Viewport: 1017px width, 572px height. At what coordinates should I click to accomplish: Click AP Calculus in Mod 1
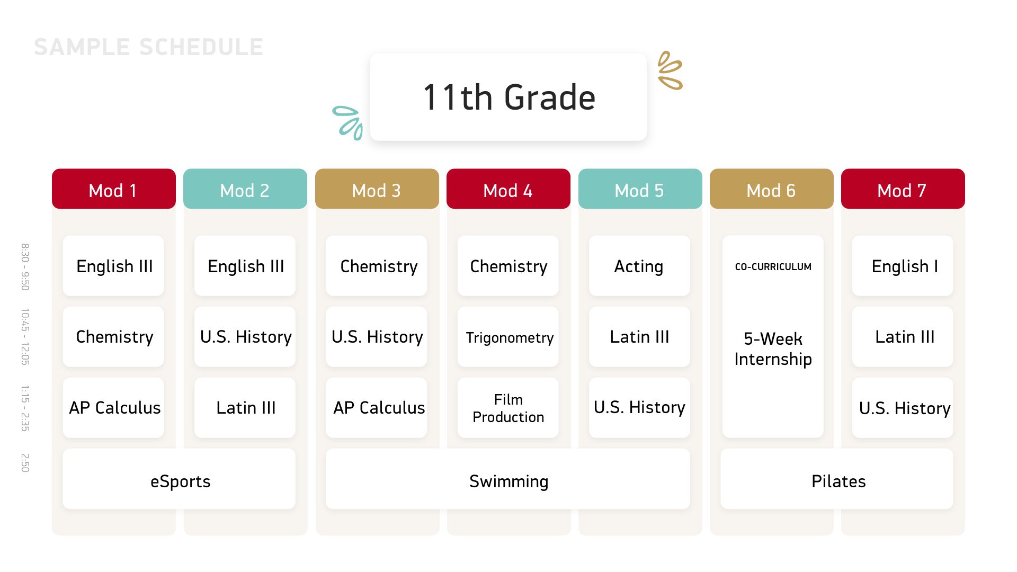(113, 408)
